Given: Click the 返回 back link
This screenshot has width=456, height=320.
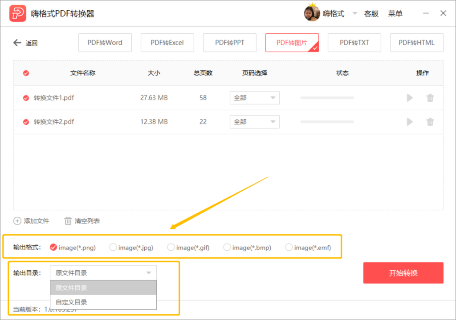Looking at the screenshot, I should click(x=32, y=43).
